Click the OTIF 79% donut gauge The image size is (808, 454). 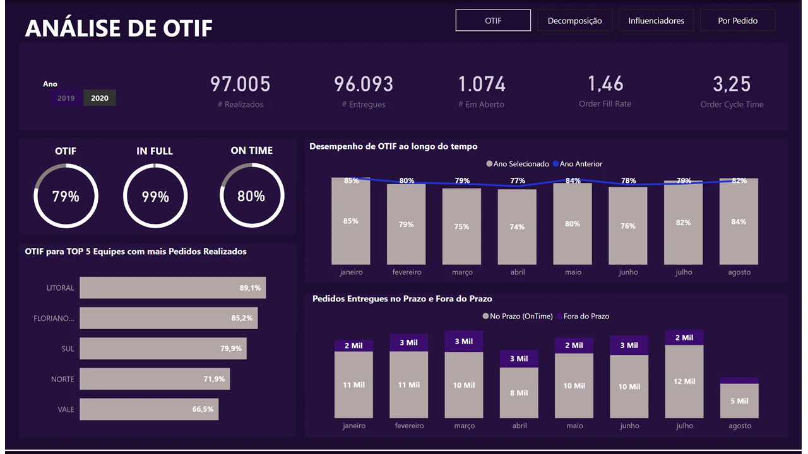(x=66, y=195)
